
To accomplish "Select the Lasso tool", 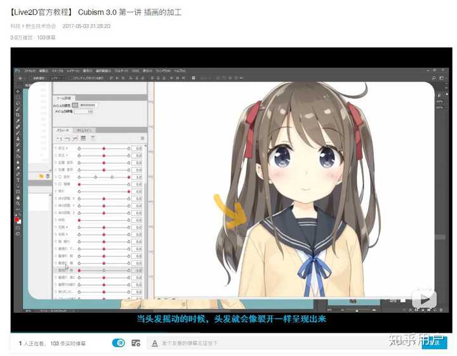I will pyautogui.click(x=18, y=103).
